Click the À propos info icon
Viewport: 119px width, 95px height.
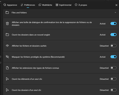[76, 5]
